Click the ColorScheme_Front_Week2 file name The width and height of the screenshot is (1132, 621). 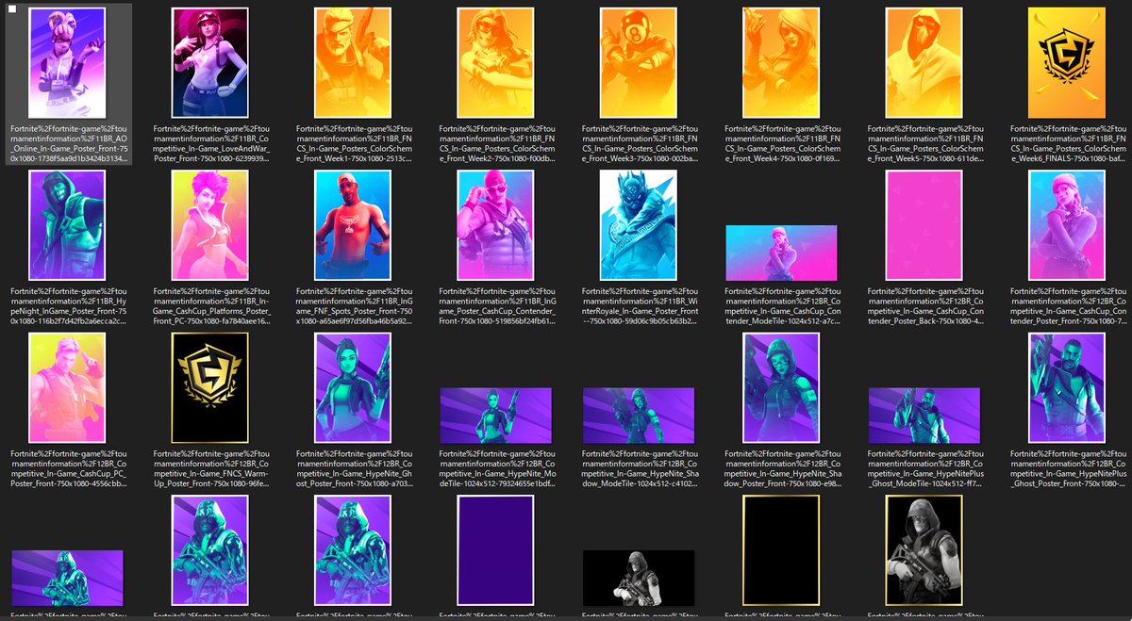[495, 145]
